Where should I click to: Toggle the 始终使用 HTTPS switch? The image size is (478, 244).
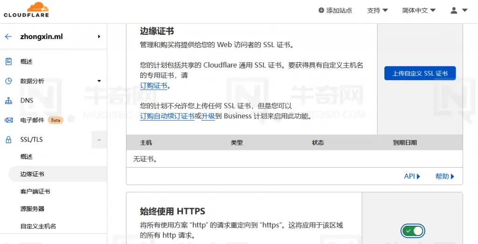tap(413, 230)
